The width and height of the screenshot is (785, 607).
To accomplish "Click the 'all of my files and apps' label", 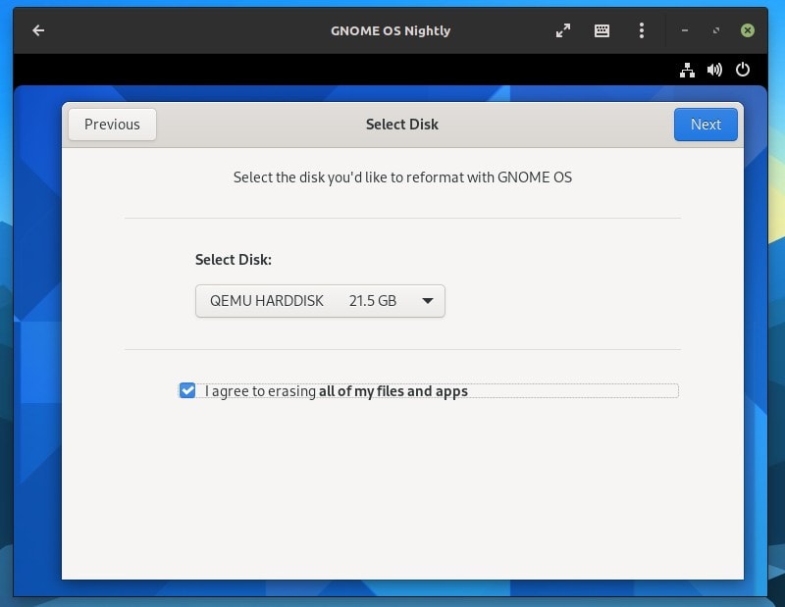I will coord(392,391).
